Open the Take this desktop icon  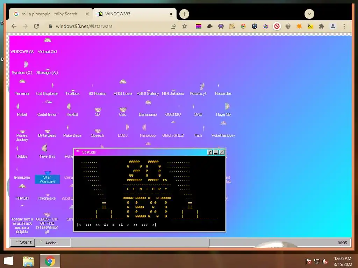[x=47, y=152]
